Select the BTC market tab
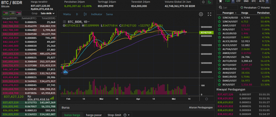Image resolution: width=276 pixels, height=117 pixels. (x=254, y=1)
